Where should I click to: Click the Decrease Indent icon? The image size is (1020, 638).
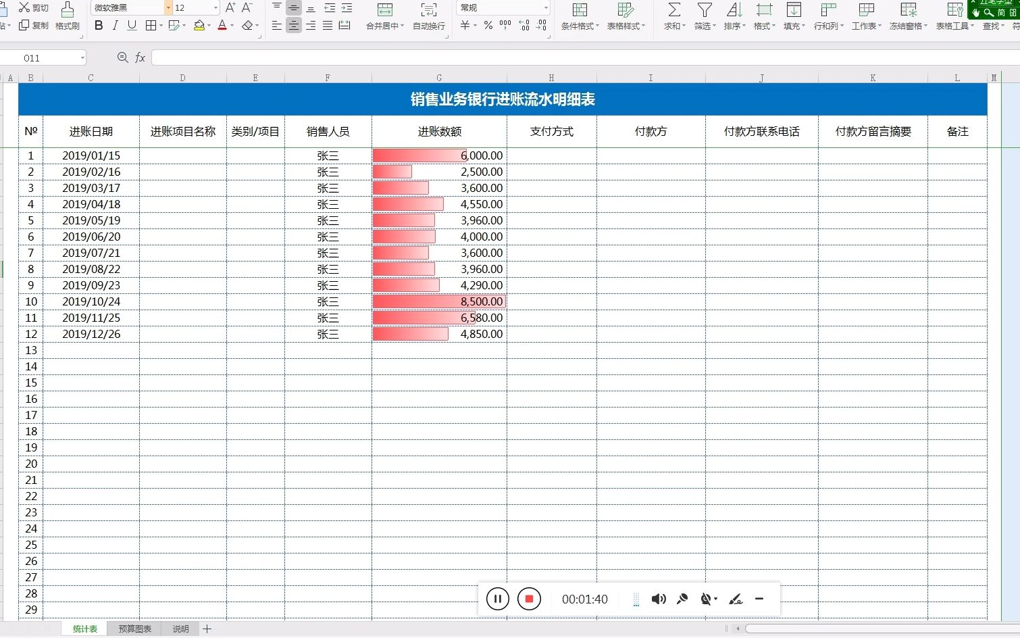tap(330, 7)
